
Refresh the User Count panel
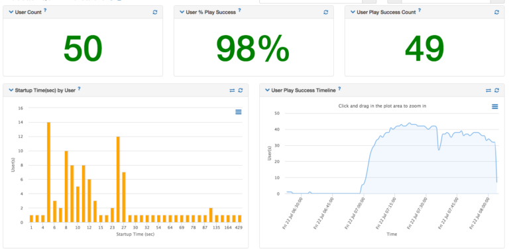pyautogui.click(x=155, y=13)
